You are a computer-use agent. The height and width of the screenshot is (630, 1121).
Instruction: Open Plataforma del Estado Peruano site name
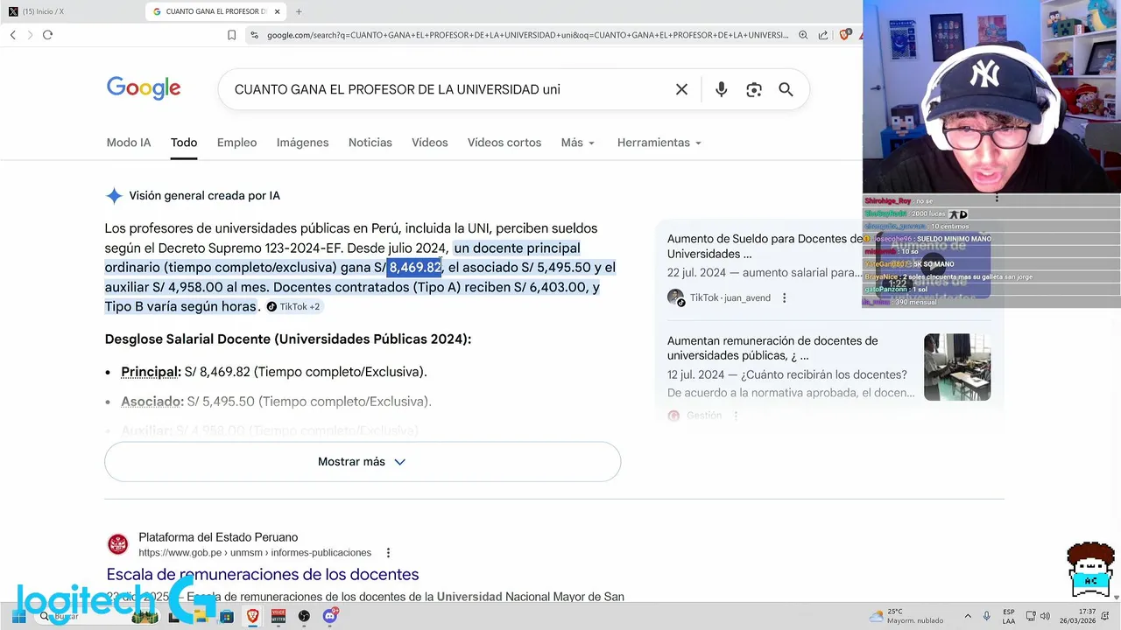pyautogui.click(x=218, y=537)
